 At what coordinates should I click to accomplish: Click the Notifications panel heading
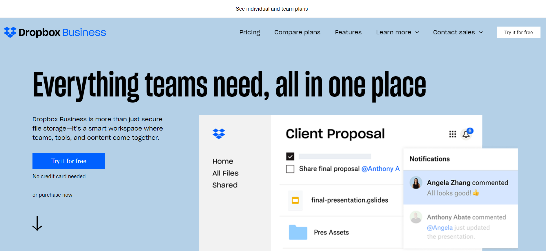coord(429,159)
